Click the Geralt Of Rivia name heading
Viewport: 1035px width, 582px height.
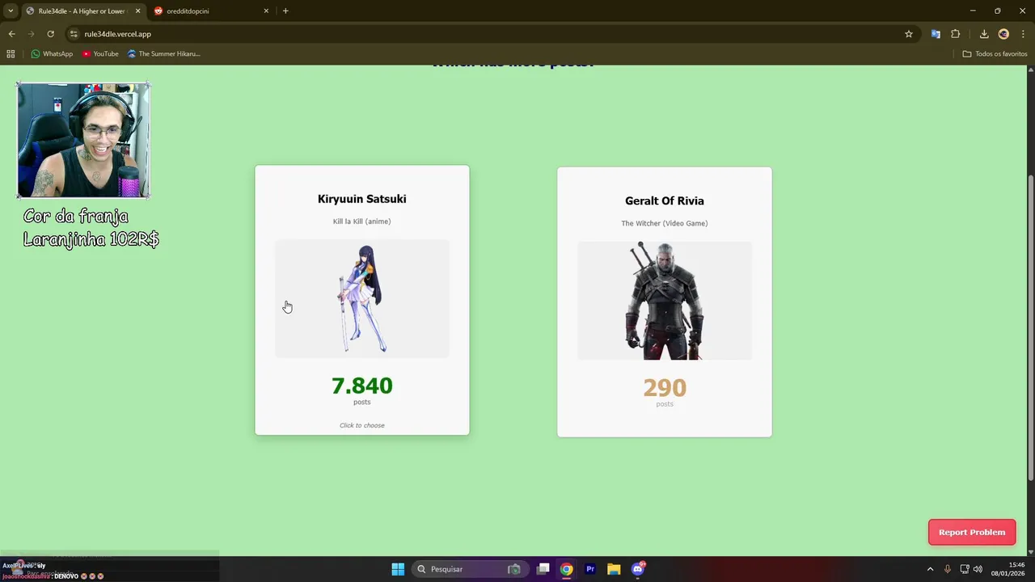tap(665, 201)
